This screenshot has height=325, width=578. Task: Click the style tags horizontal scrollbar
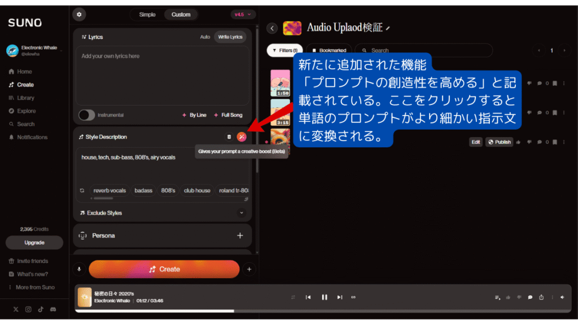(x=103, y=198)
